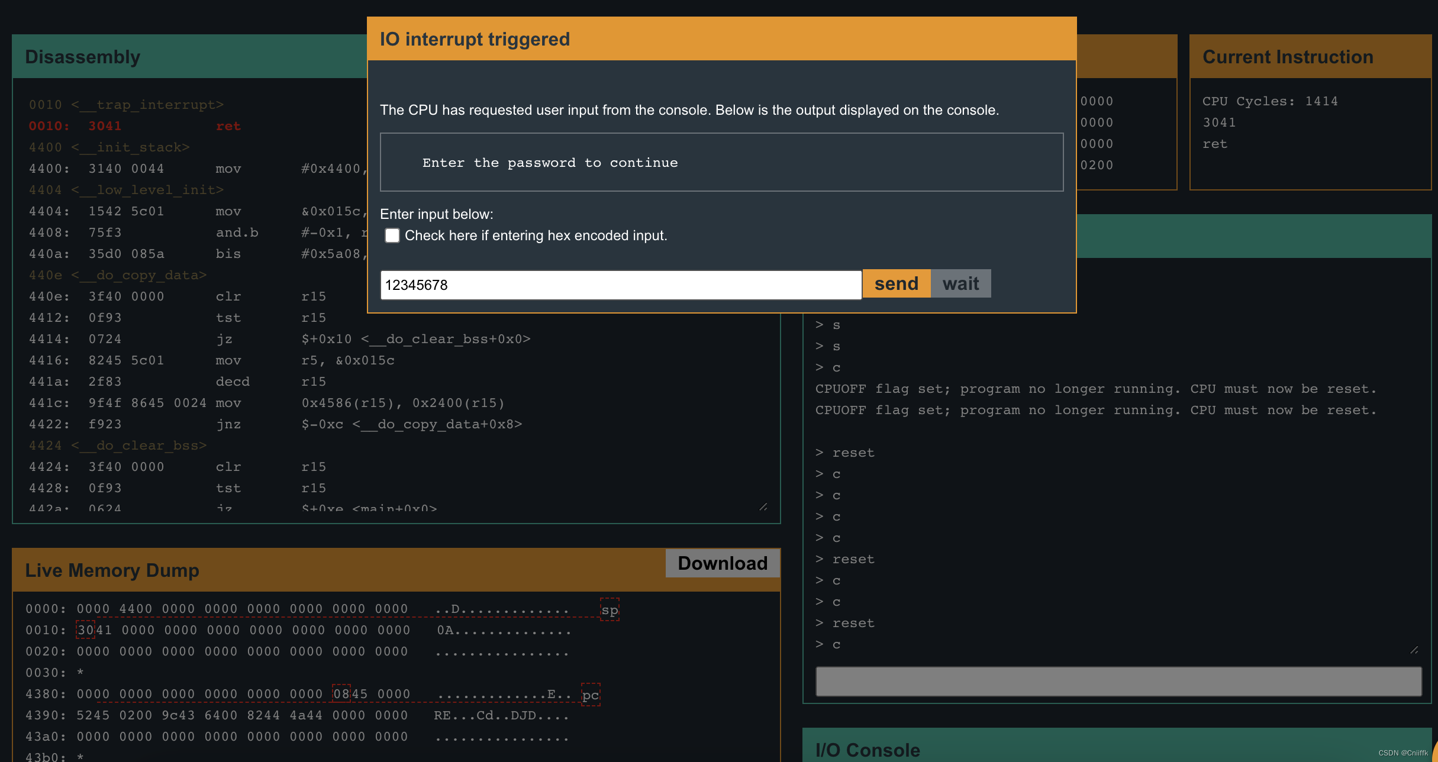Image resolution: width=1438 pixels, height=762 pixels.
Task: Click memory dump row 4390: 5245 0200
Action: [x=297, y=715]
